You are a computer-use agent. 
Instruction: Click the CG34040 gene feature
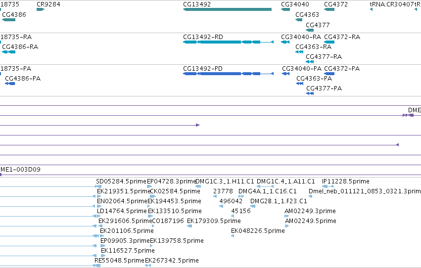pyautogui.click(x=285, y=9)
